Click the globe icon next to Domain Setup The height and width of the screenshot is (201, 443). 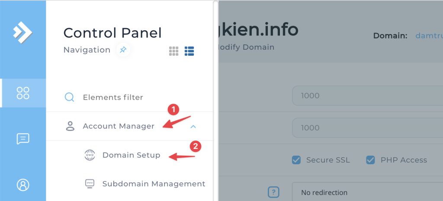pyautogui.click(x=90, y=155)
